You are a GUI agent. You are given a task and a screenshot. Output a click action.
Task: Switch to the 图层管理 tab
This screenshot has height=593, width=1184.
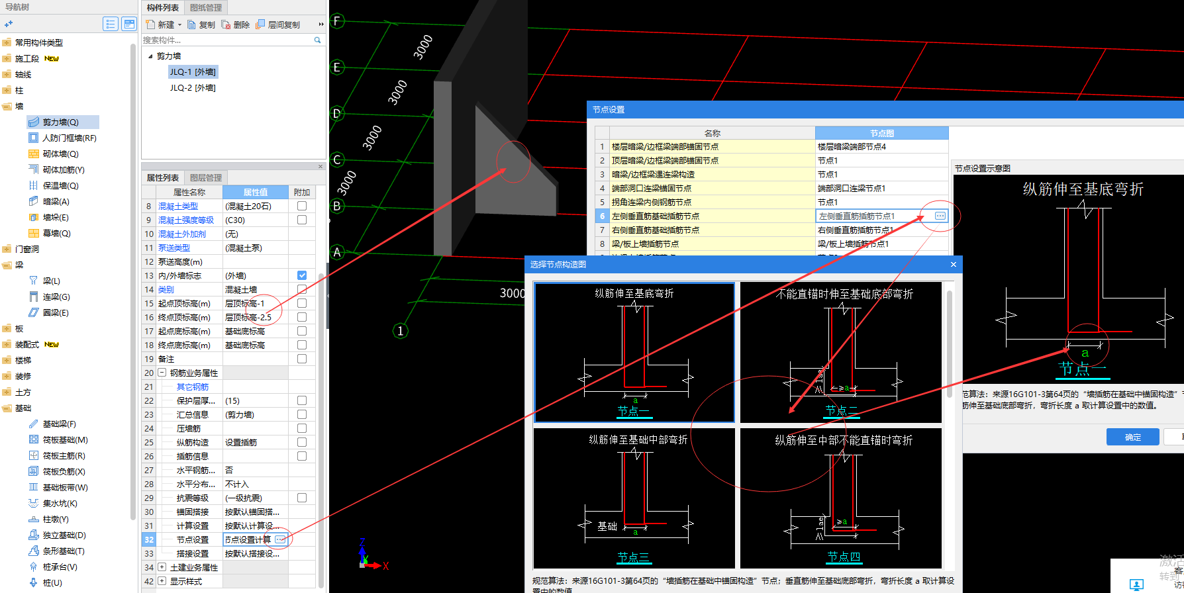(x=206, y=177)
